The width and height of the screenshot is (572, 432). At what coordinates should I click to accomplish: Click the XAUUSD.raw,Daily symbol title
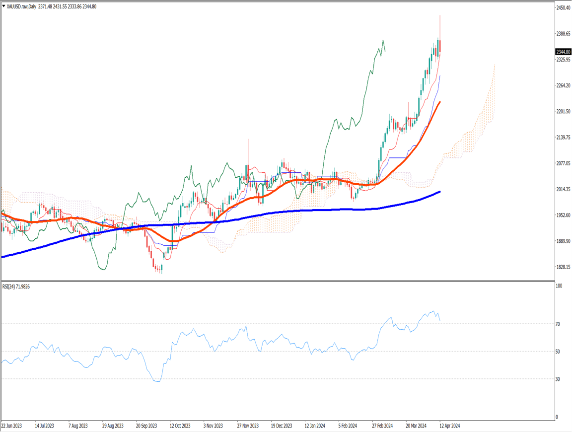(23, 6)
